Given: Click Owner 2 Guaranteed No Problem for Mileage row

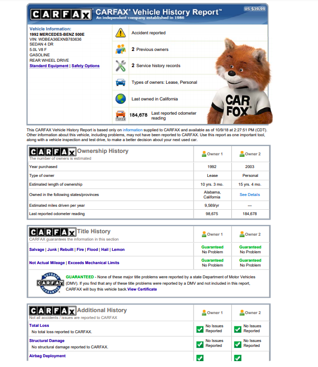Looking at the screenshot, I should coord(250,263).
